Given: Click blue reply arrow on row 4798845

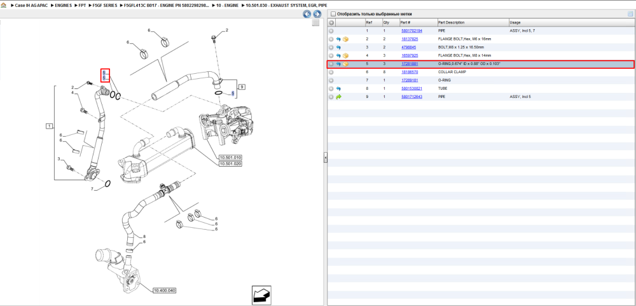Looking at the screenshot, I should (339, 48).
